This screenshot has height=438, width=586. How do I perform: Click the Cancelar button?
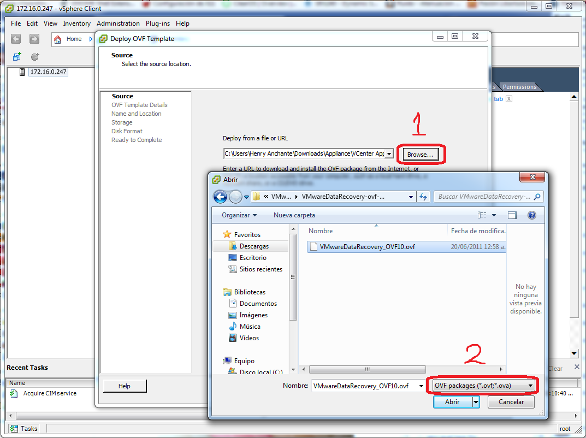[x=510, y=401]
